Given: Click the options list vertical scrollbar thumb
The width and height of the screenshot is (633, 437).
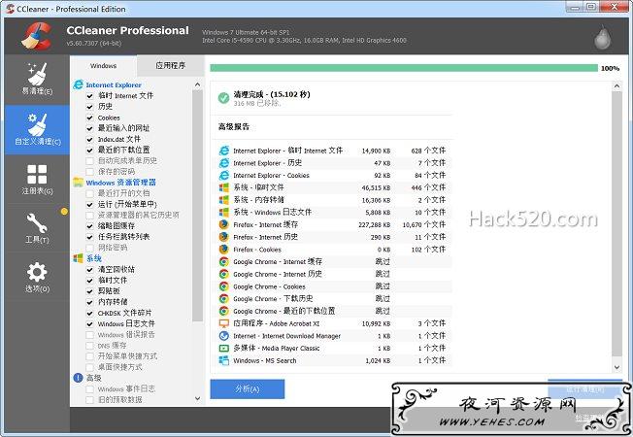Looking at the screenshot, I should [x=197, y=206].
